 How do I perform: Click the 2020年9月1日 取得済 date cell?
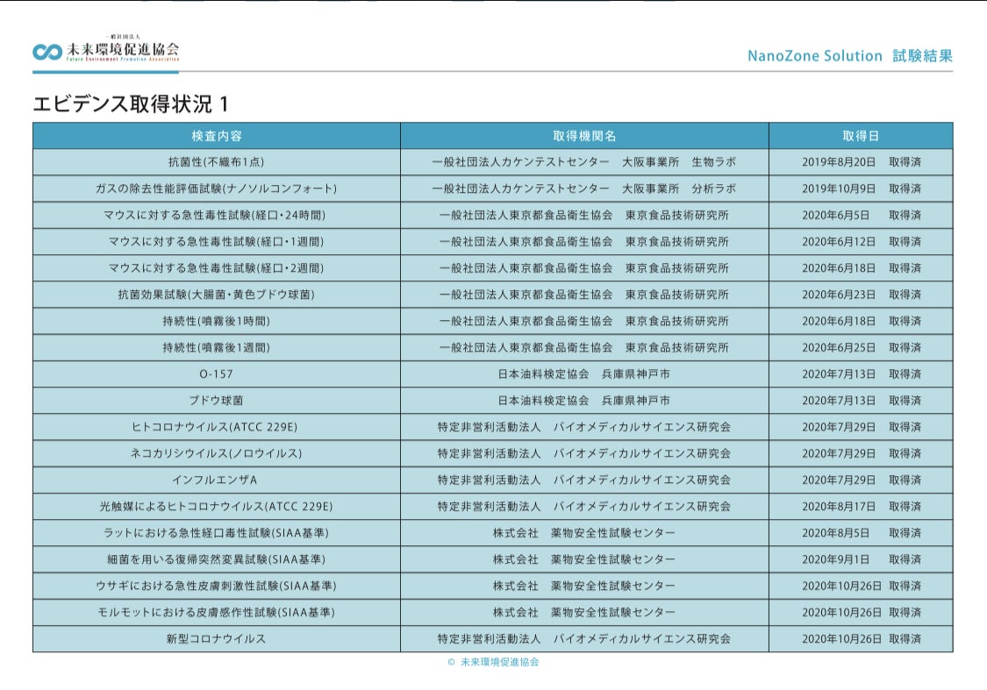(861, 559)
